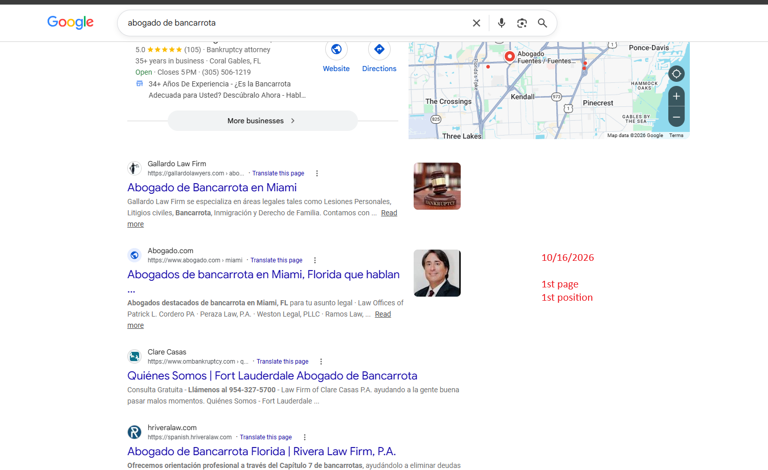Translate the Abogado.com page
Image resolution: width=768 pixels, height=470 pixels.
(x=277, y=260)
